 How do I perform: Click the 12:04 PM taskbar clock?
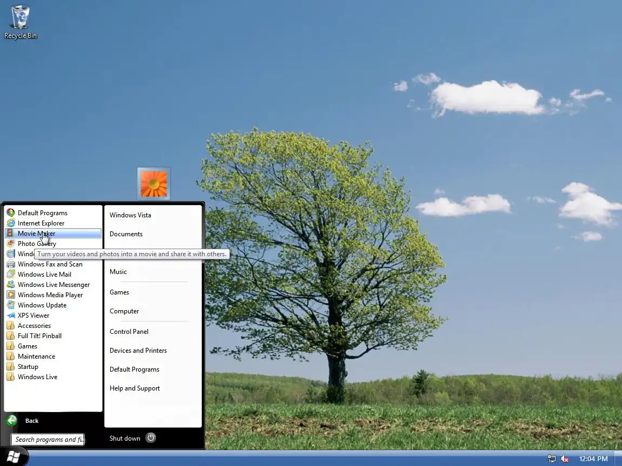point(593,458)
